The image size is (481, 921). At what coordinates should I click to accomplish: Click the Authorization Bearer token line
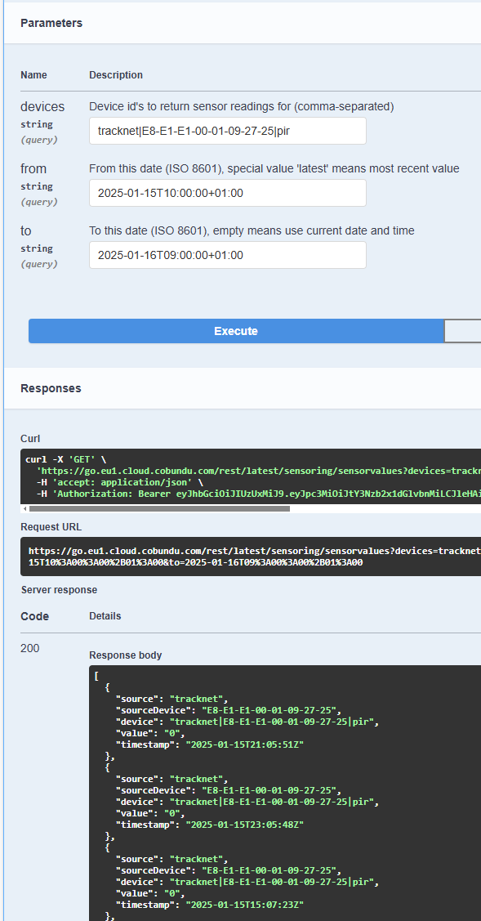258,494
